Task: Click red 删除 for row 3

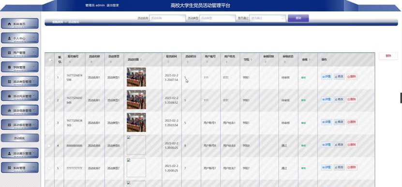Action: click(x=352, y=122)
